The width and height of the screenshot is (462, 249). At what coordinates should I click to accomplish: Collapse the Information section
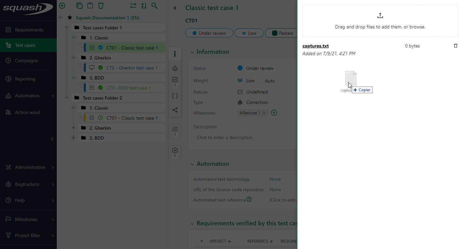(x=192, y=52)
